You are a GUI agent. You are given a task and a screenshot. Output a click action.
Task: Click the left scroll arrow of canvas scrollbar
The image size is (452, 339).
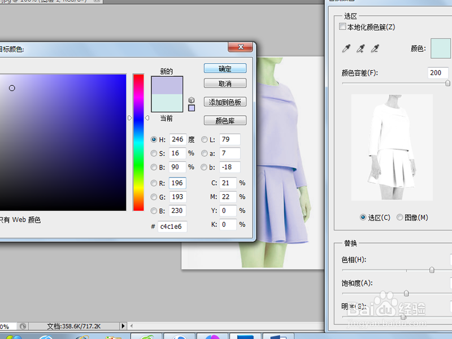coord(132,326)
